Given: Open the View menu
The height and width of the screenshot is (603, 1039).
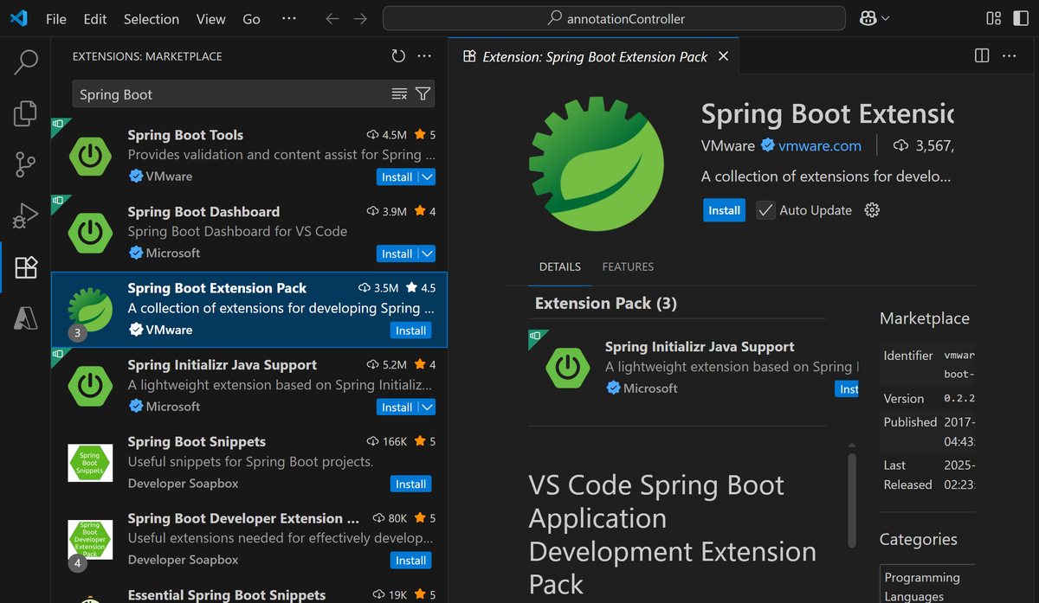Looking at the screenshot, I should coord(210,18).
